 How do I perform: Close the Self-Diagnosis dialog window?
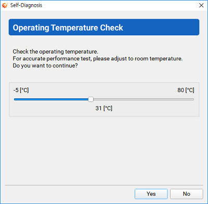pos(201,5)
